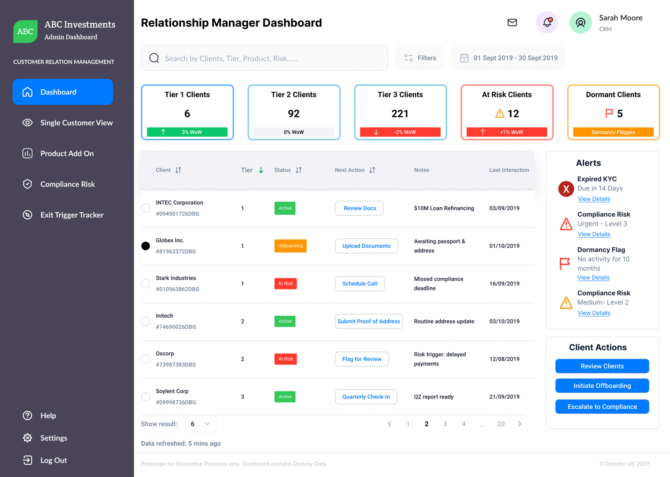Click the ABC Investments logo
Viewport: 670px width, 477px height.
click(25, 31)
